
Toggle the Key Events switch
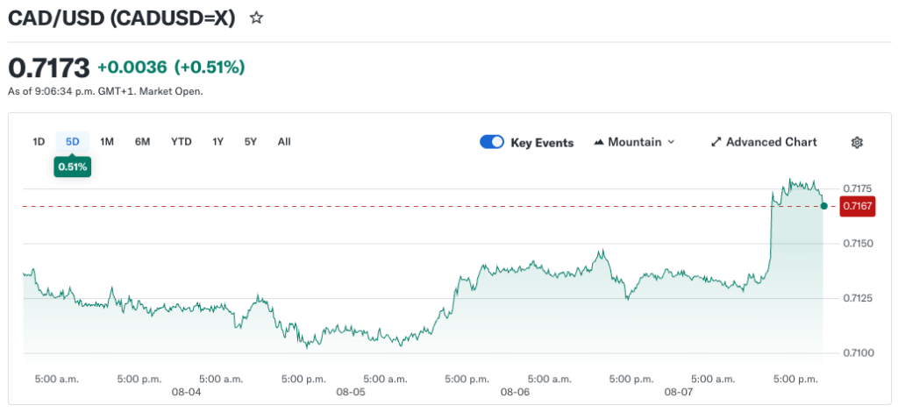492,142
